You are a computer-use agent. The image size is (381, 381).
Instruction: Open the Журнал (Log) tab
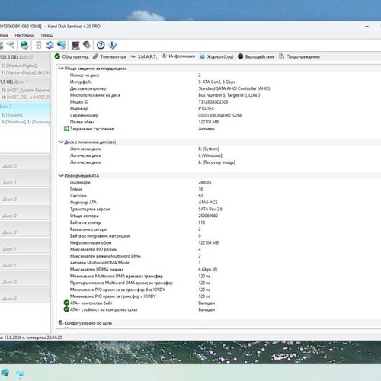point(216,56)
